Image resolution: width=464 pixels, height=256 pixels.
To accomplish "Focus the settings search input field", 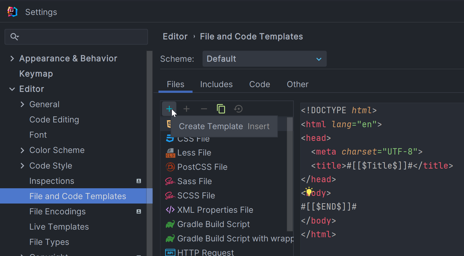I will coord(83,37).
